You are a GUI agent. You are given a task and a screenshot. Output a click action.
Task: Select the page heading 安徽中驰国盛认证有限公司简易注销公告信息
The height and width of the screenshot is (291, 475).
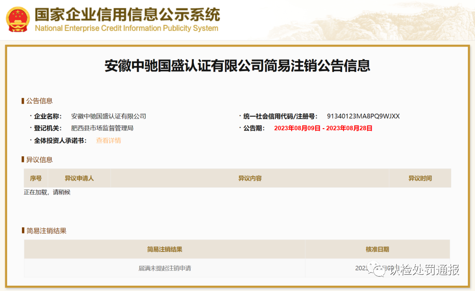coord(237,65)
